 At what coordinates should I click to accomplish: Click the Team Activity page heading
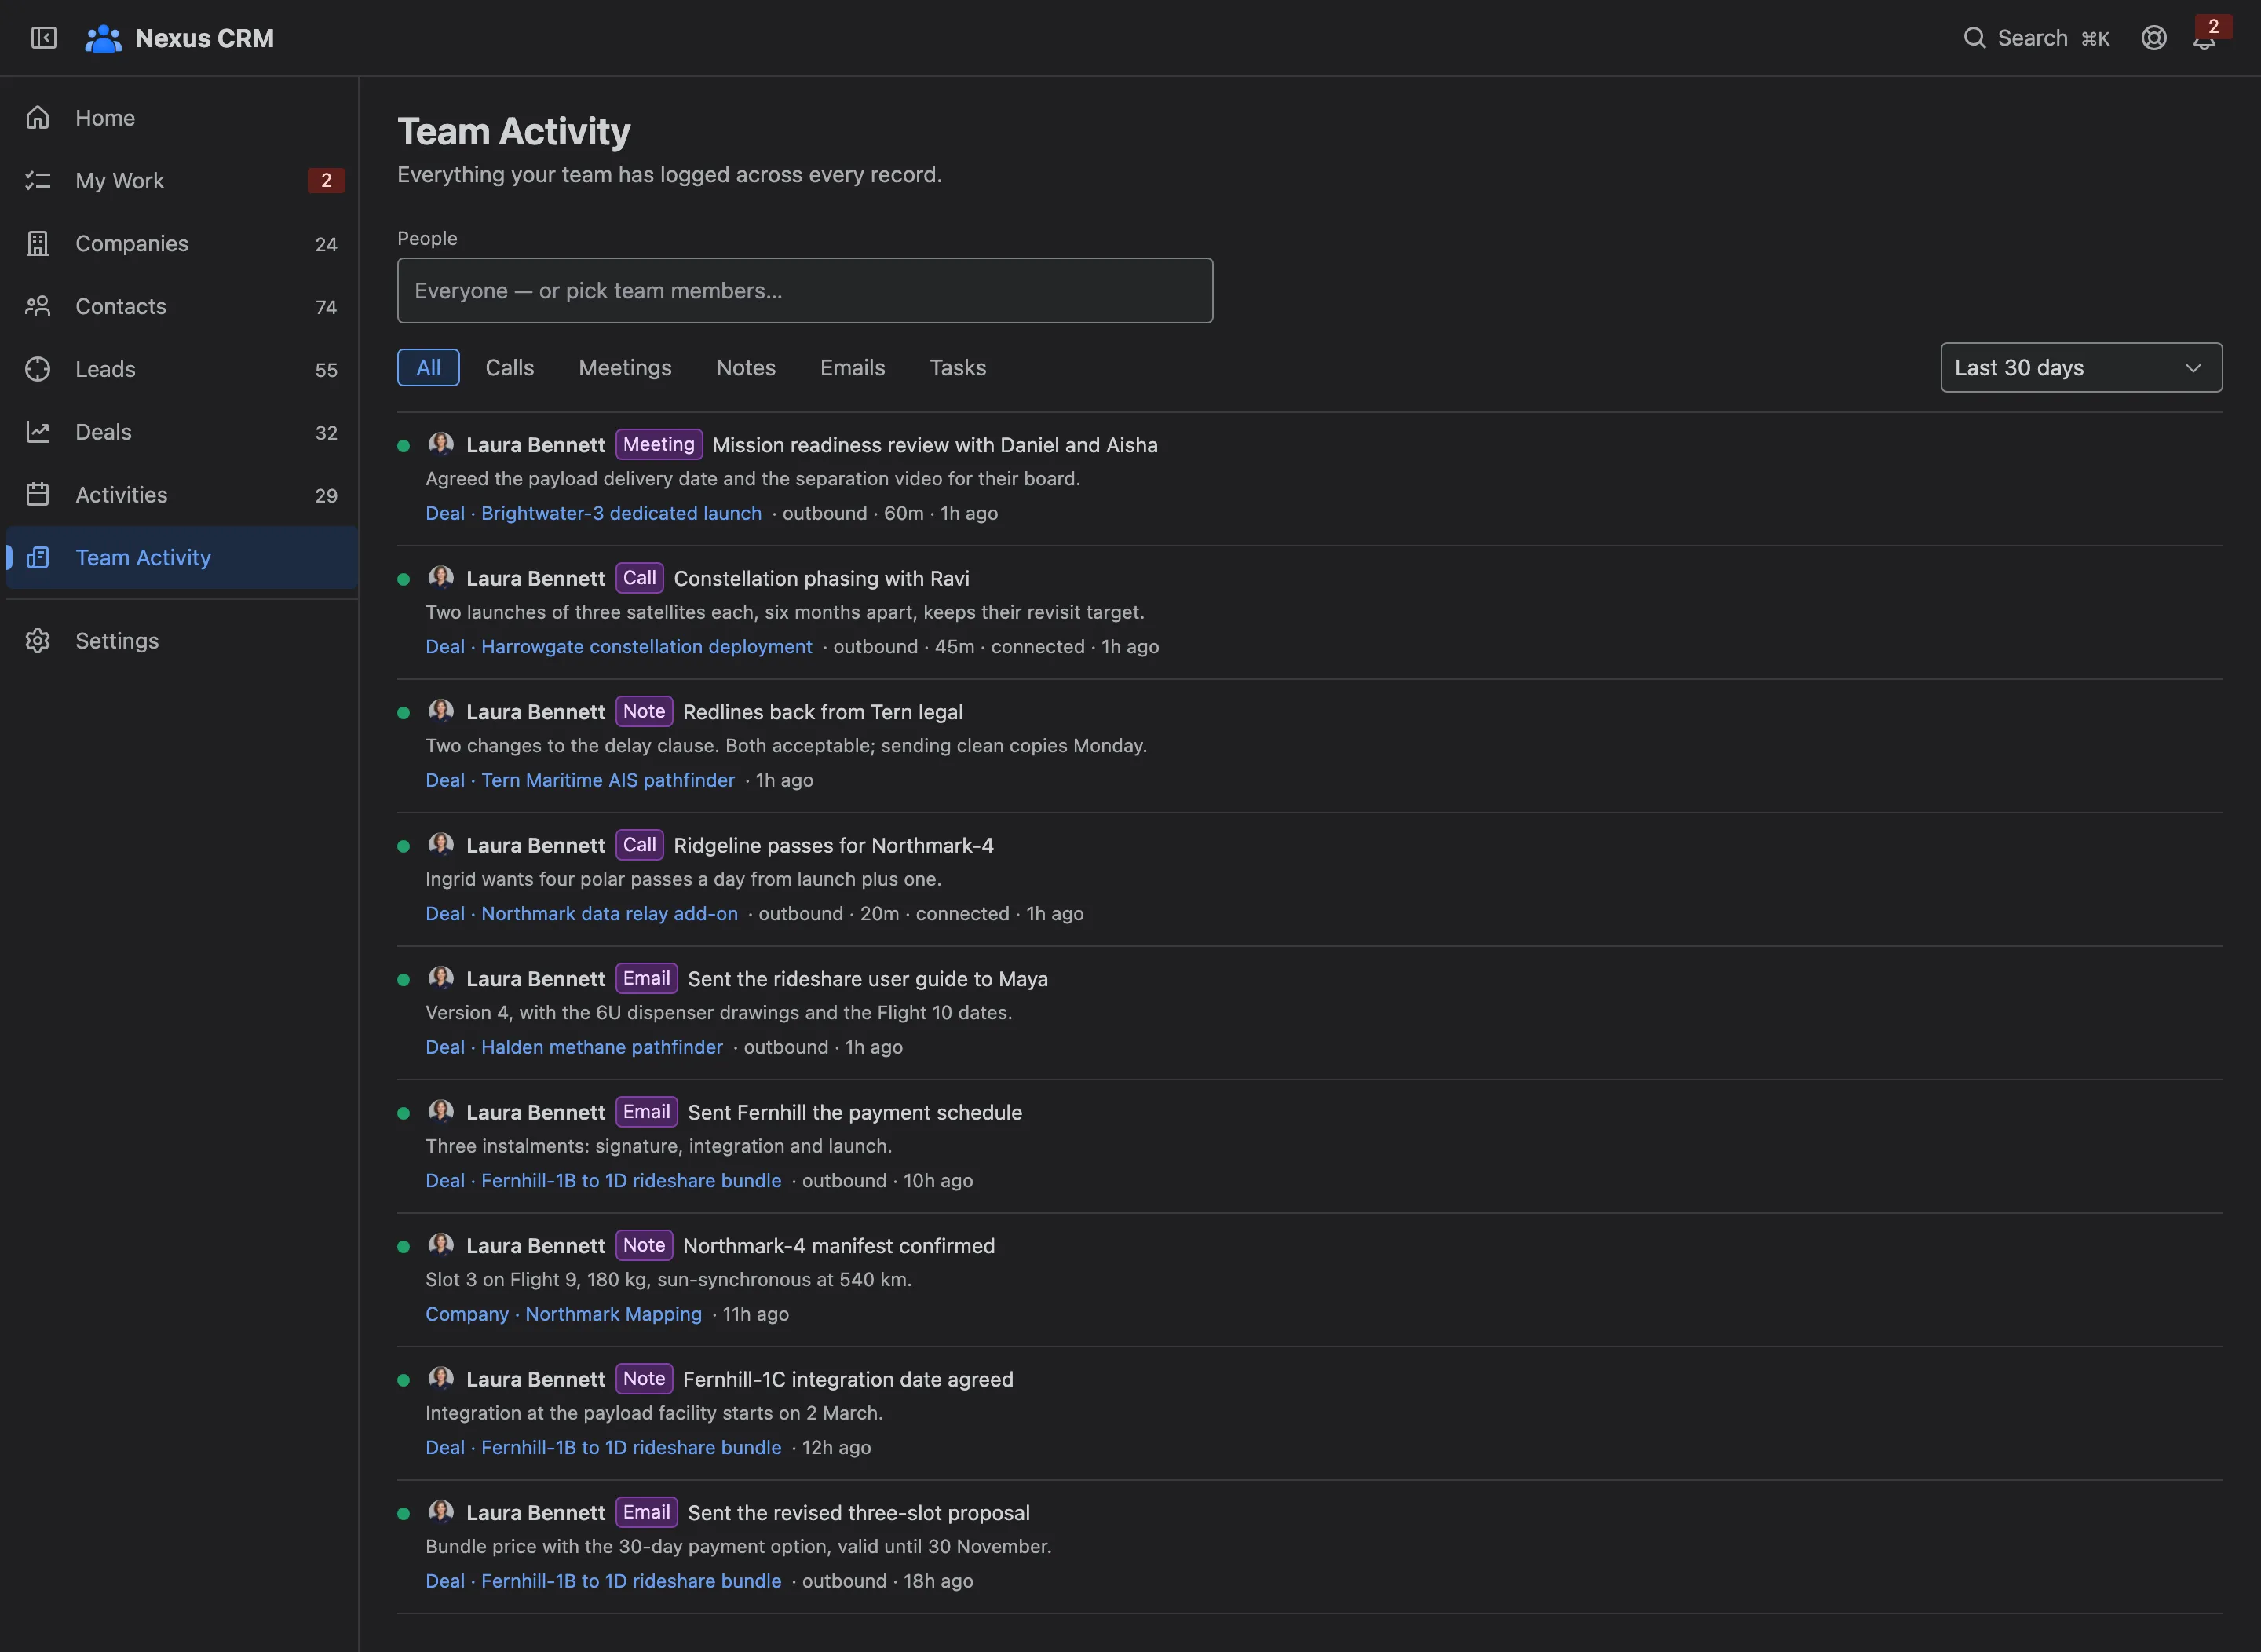point(514,132)
